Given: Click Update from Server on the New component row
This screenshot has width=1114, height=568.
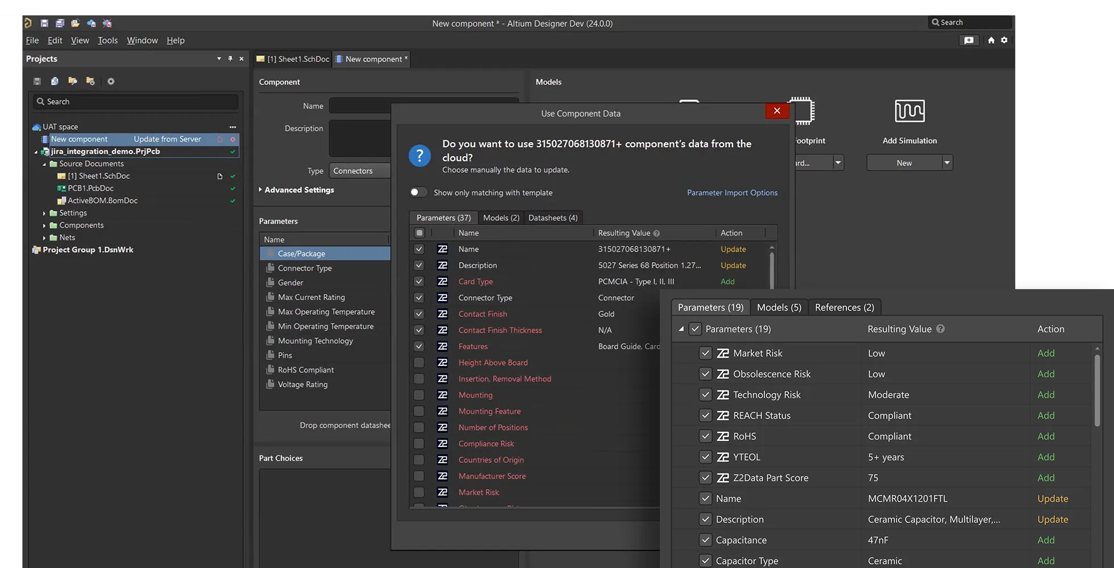Looking at the screenshot, I should pos(167,139).
